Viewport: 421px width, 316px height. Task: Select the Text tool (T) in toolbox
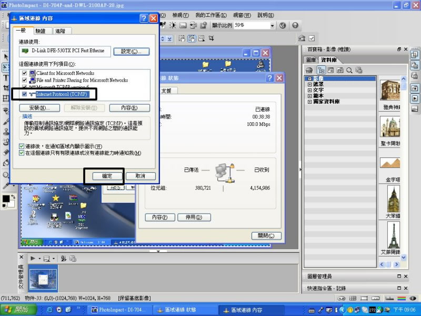[6, 78]
